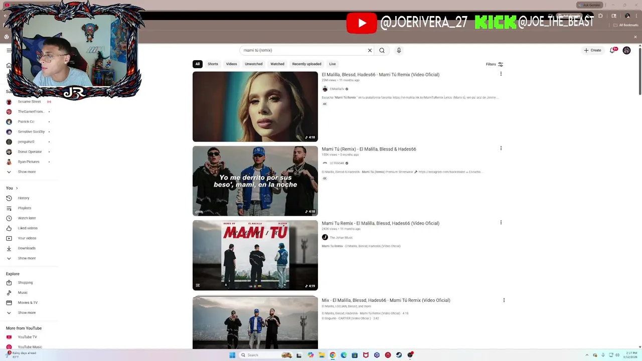
Task: Select the Shorts filter chip
Action: pos(213,64)
